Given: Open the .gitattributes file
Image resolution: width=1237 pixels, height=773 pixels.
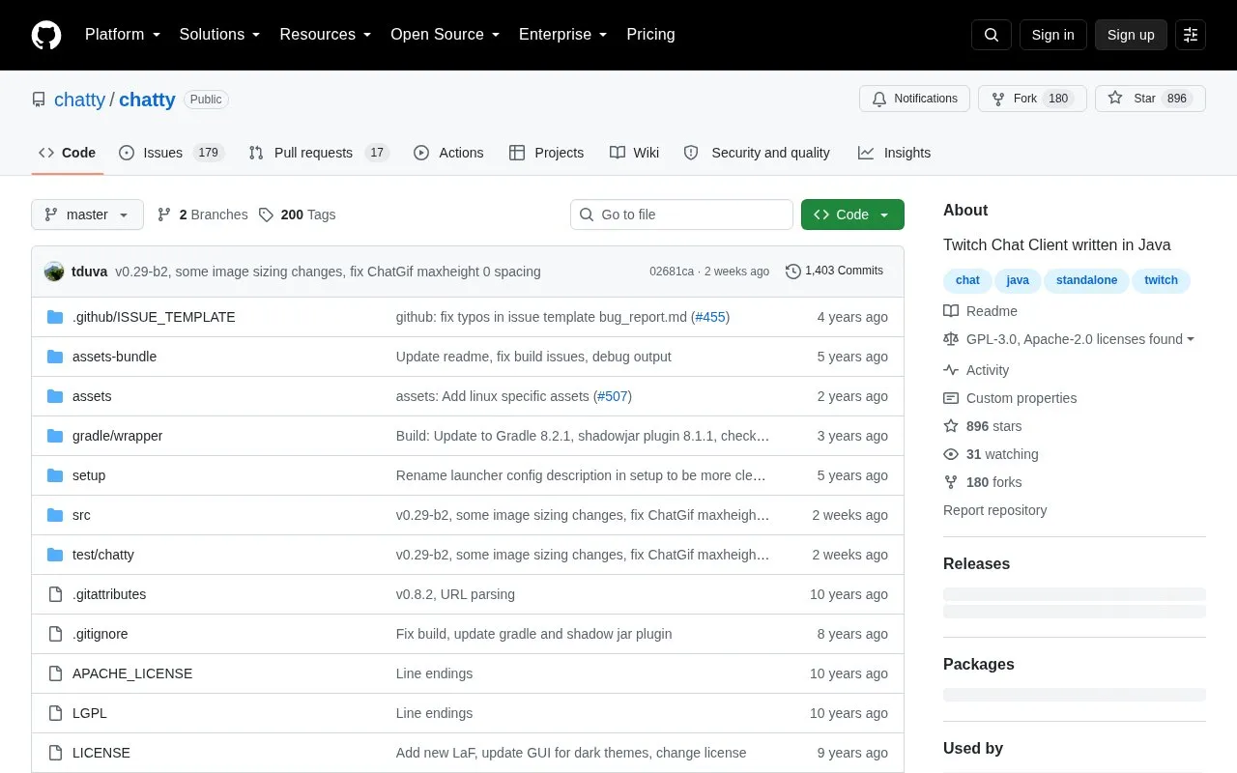Looking at the screenshot, I should pyautogui.click(x=109, y=594).
